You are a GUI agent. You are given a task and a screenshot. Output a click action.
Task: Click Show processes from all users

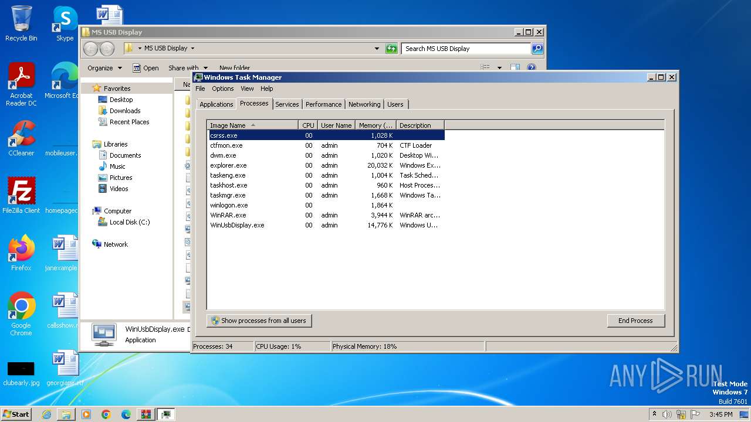[259, 321]
